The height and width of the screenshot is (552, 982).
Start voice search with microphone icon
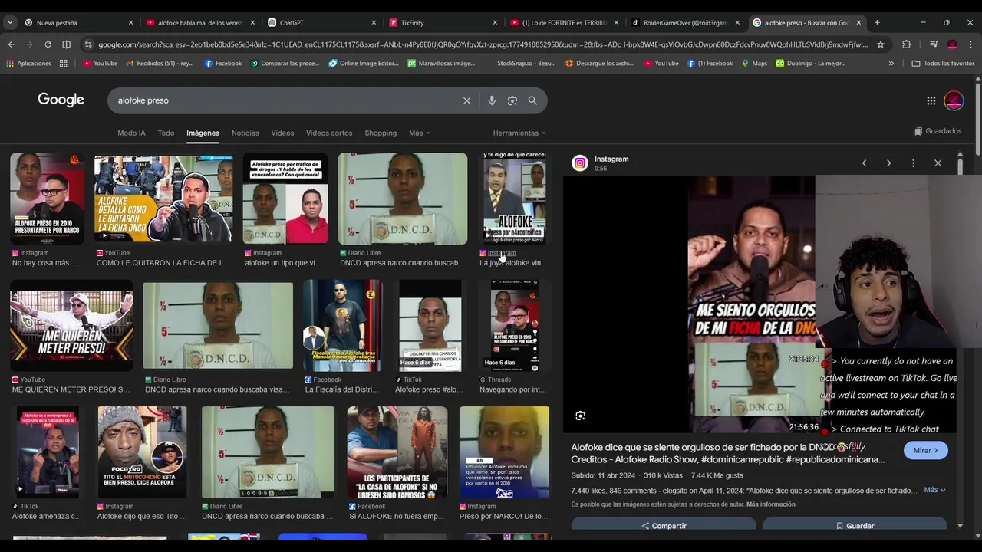(492, 100)
